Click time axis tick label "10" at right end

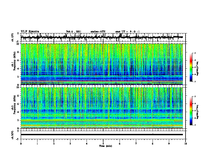click(186, 144)
